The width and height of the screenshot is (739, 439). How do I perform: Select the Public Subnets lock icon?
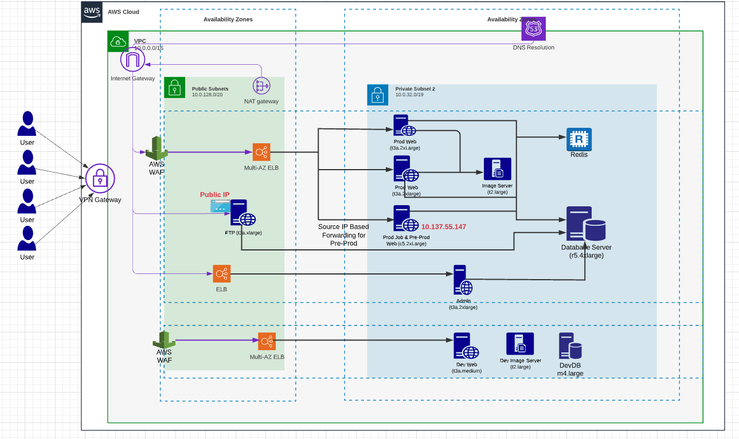pos(175,88)
